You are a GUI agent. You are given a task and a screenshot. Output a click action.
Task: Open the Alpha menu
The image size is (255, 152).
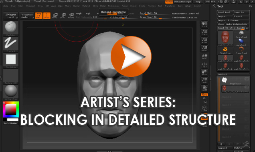6,6
